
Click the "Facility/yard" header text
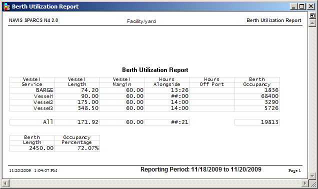[141, 21]
